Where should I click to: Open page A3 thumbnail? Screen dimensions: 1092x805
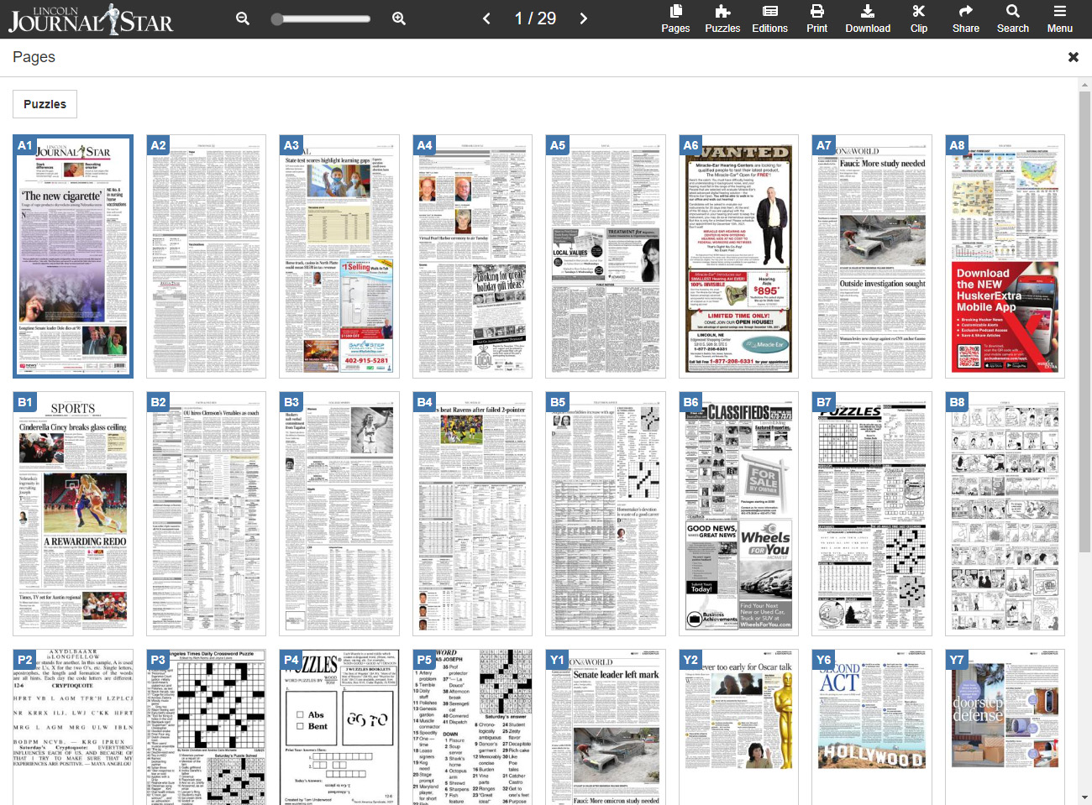(339, 256)
